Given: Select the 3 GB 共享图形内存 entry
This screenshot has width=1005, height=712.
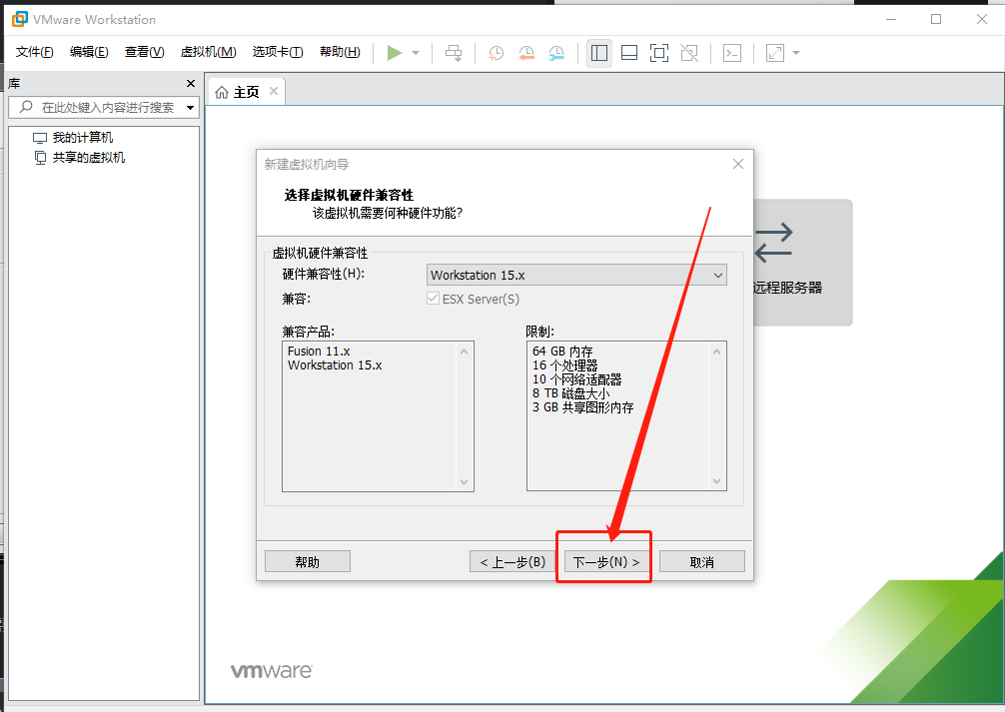Looking at the screenshot, I should (x=582, y=407).
